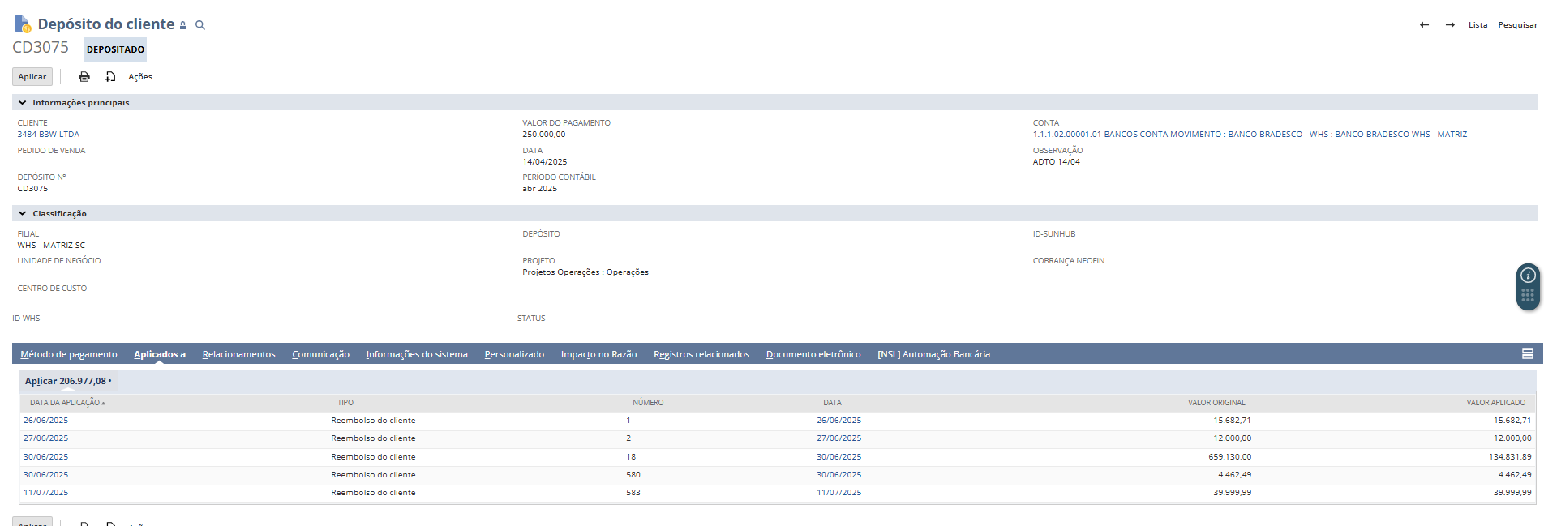The height and width of the screenshot is (526, 1544).
Task: Open the floating info icon on the right edge
Action: tap(1528, 276)
